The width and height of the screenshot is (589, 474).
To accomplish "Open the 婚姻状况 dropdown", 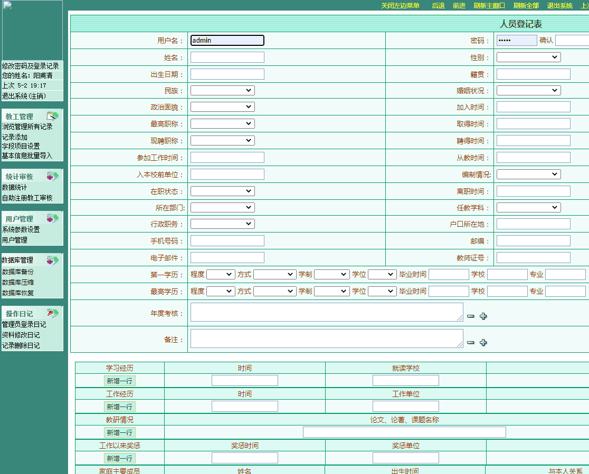I will 528,91.
